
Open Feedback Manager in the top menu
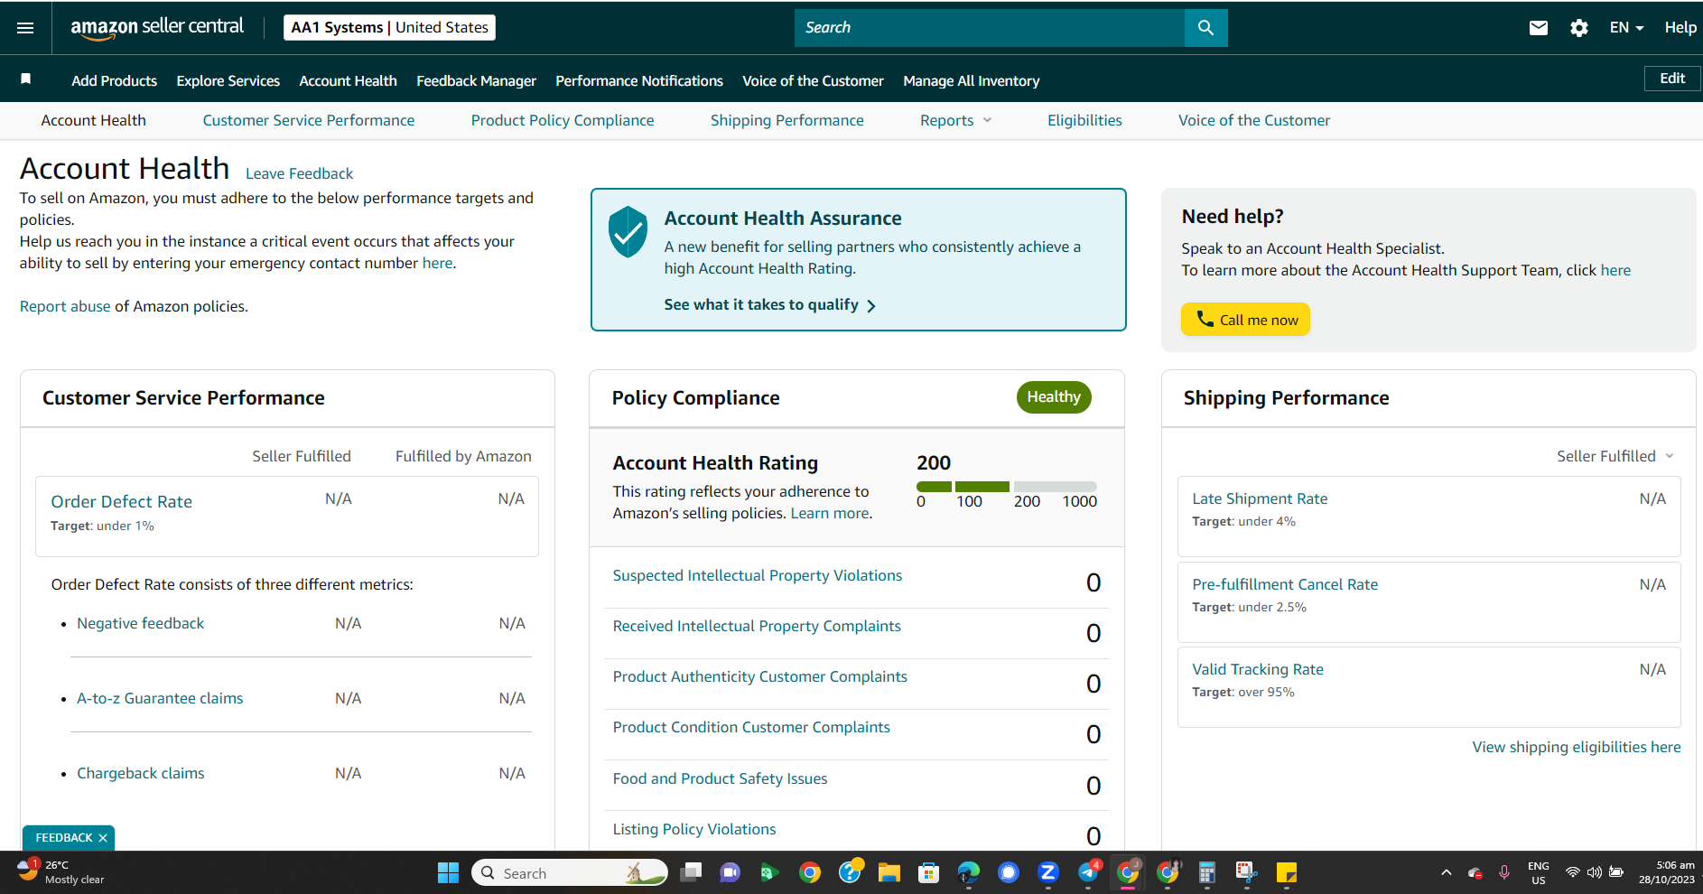[x=477, y=80]
